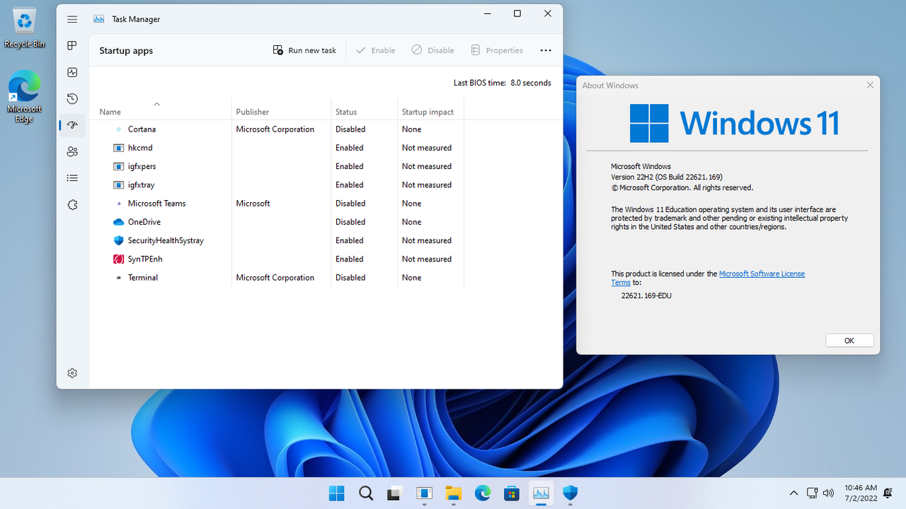
Task: Select the Cortana startup row
Action: 277,129
